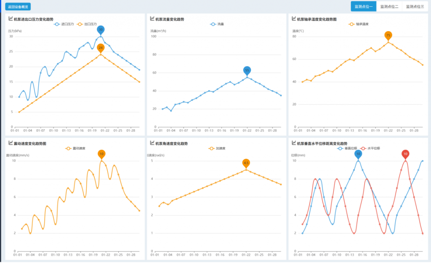Click the chart icon beside 机泵进出口压力变化趋势
The height and width of the screenshot is (264, 431).
(11, 19)
